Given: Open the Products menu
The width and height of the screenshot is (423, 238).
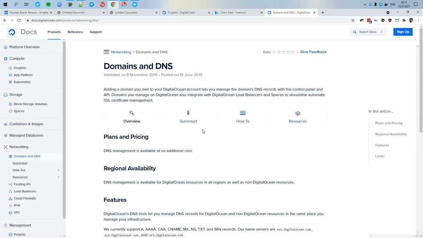Looking at the screenshot, I should point(54,32).
